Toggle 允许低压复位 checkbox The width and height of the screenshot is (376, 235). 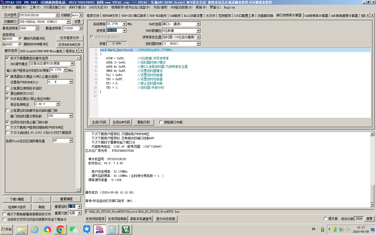7,98
